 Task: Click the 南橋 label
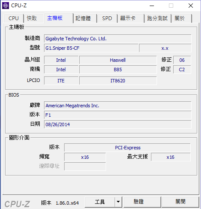point(35,69)
